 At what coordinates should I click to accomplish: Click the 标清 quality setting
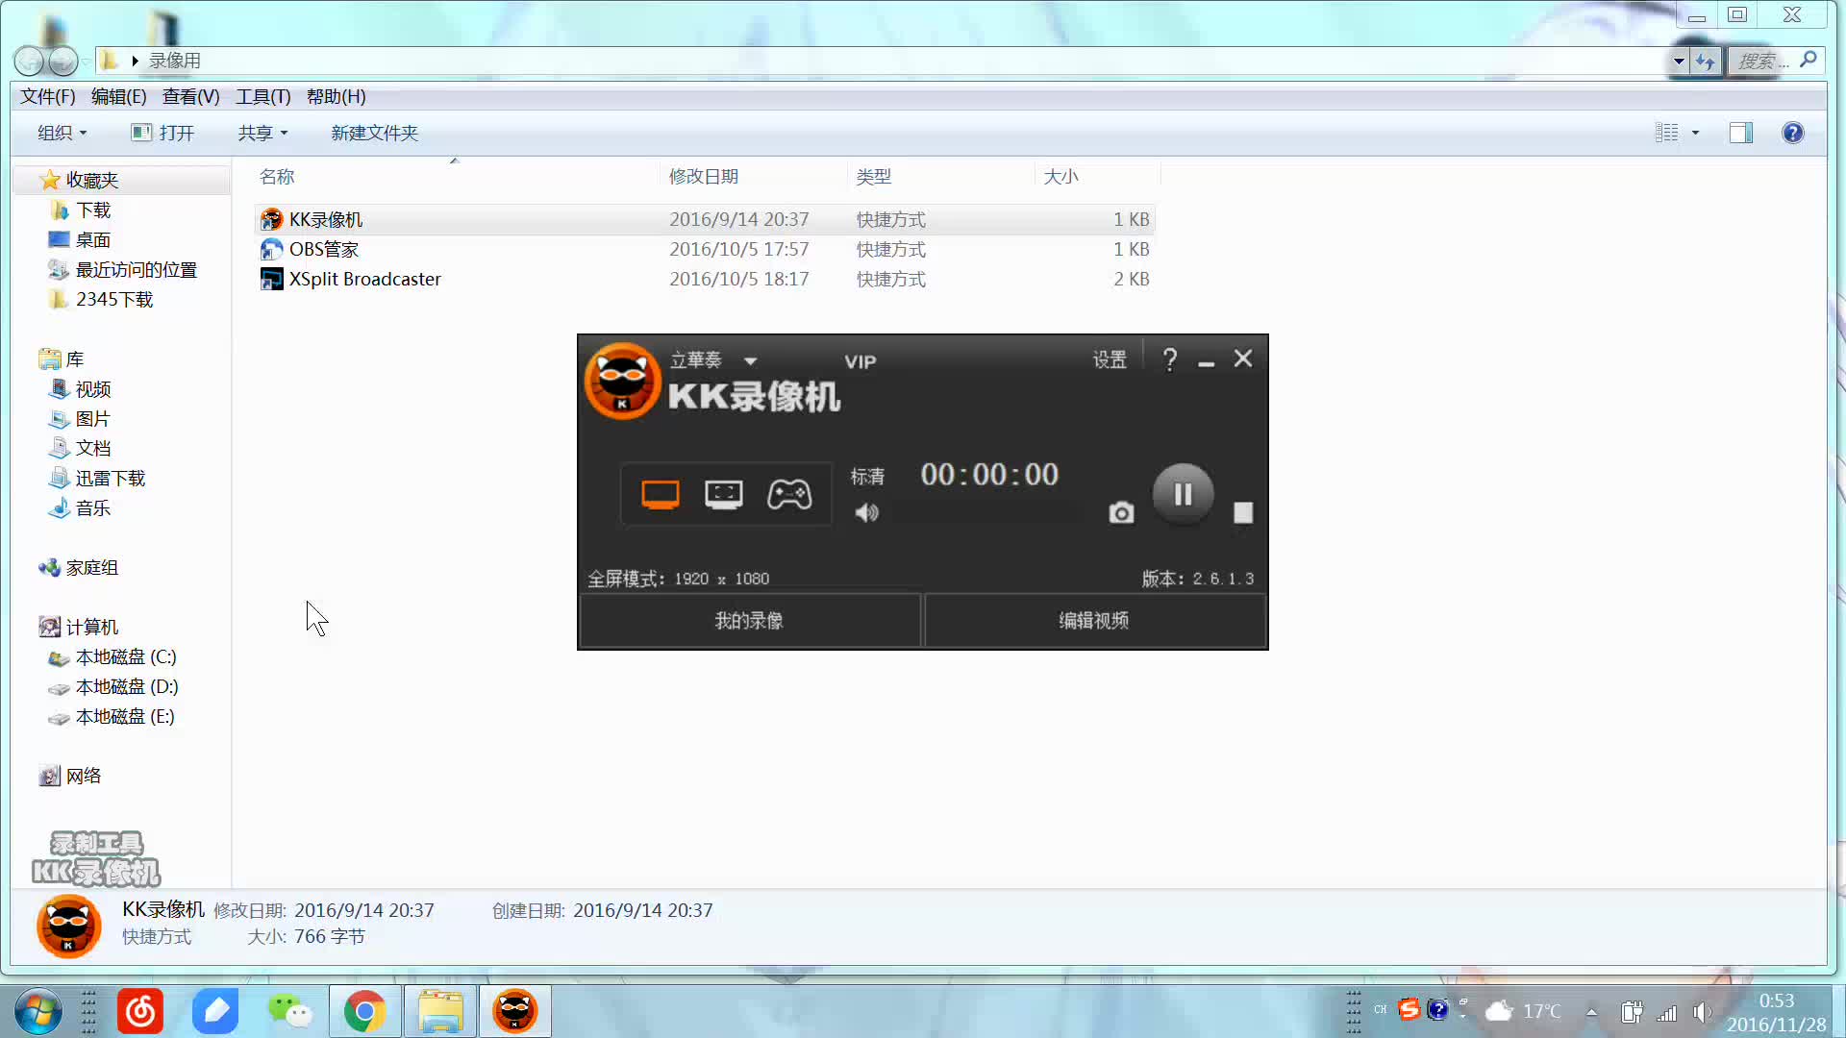[x=867, y=477]
